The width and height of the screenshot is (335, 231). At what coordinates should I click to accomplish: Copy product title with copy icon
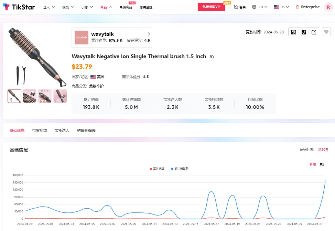[212, 56]
